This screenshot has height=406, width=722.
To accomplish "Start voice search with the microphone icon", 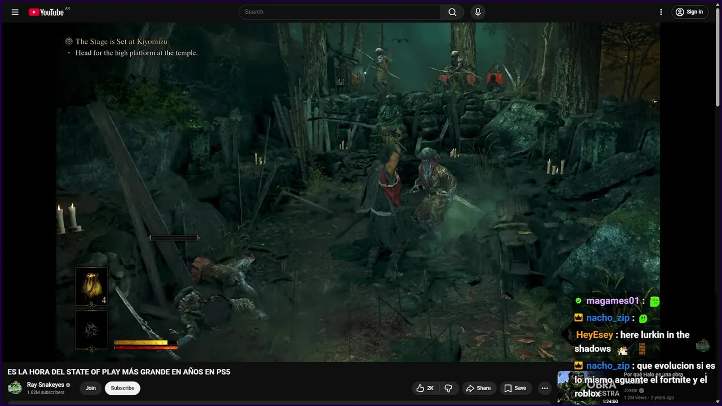I will pyautogui.click(x=478, y=12).
